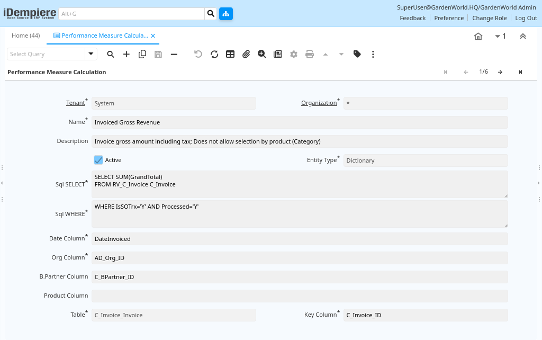The image size is (542, 340).
Task: Click the Organization label link
Action: (319, 103)
